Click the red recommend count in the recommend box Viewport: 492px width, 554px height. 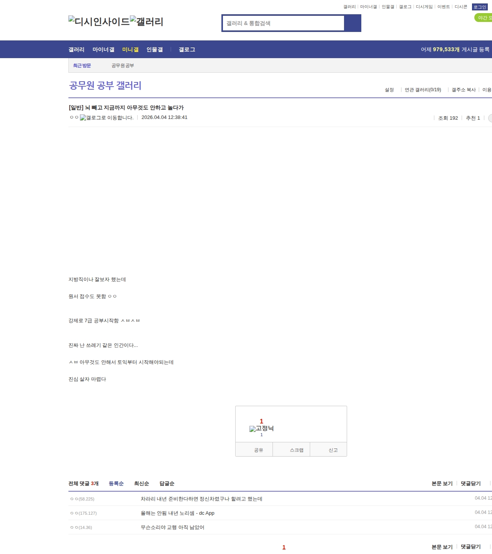(261, 421)
